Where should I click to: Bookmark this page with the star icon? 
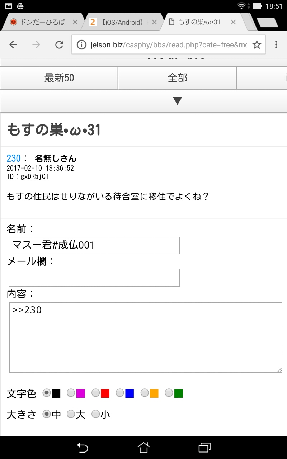(x=257, y=44)
